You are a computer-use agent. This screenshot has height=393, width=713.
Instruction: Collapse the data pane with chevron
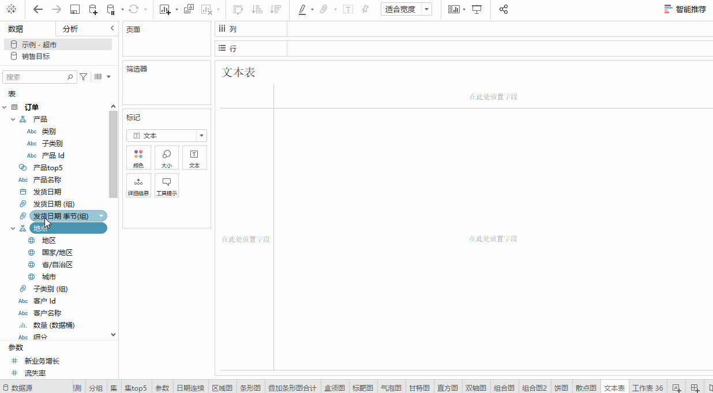(x=112, y=28)
